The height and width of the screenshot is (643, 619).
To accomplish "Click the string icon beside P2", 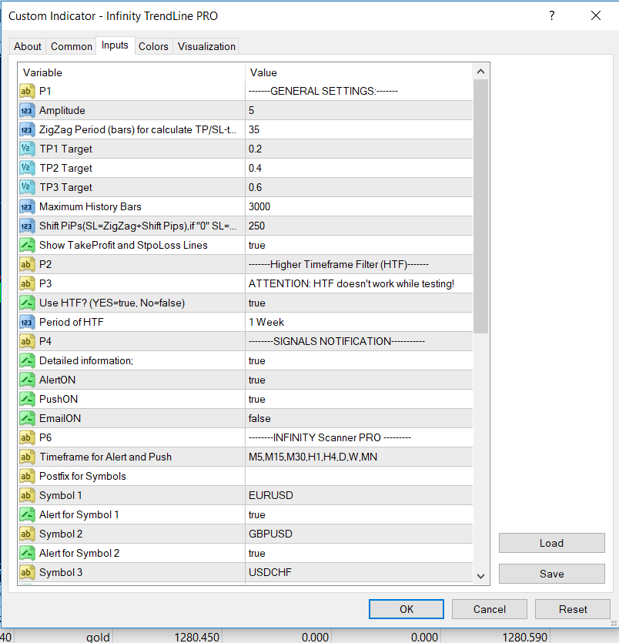I will pyautogui.click(x=27, y=264).
